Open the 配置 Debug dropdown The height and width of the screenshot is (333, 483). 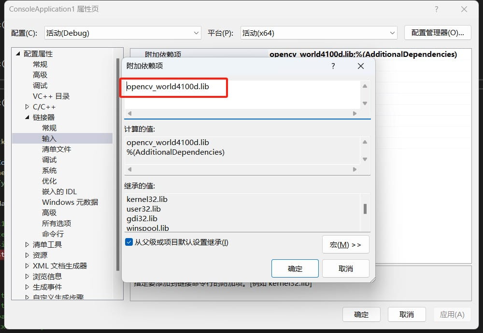tap(123, 33)
